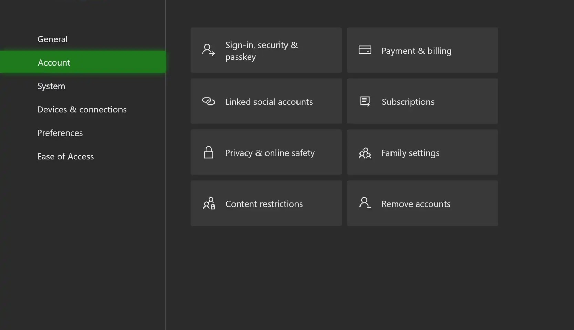574x330 pixels.
Task: Choose the Payment & billing text label
Action: click(416, 51)
